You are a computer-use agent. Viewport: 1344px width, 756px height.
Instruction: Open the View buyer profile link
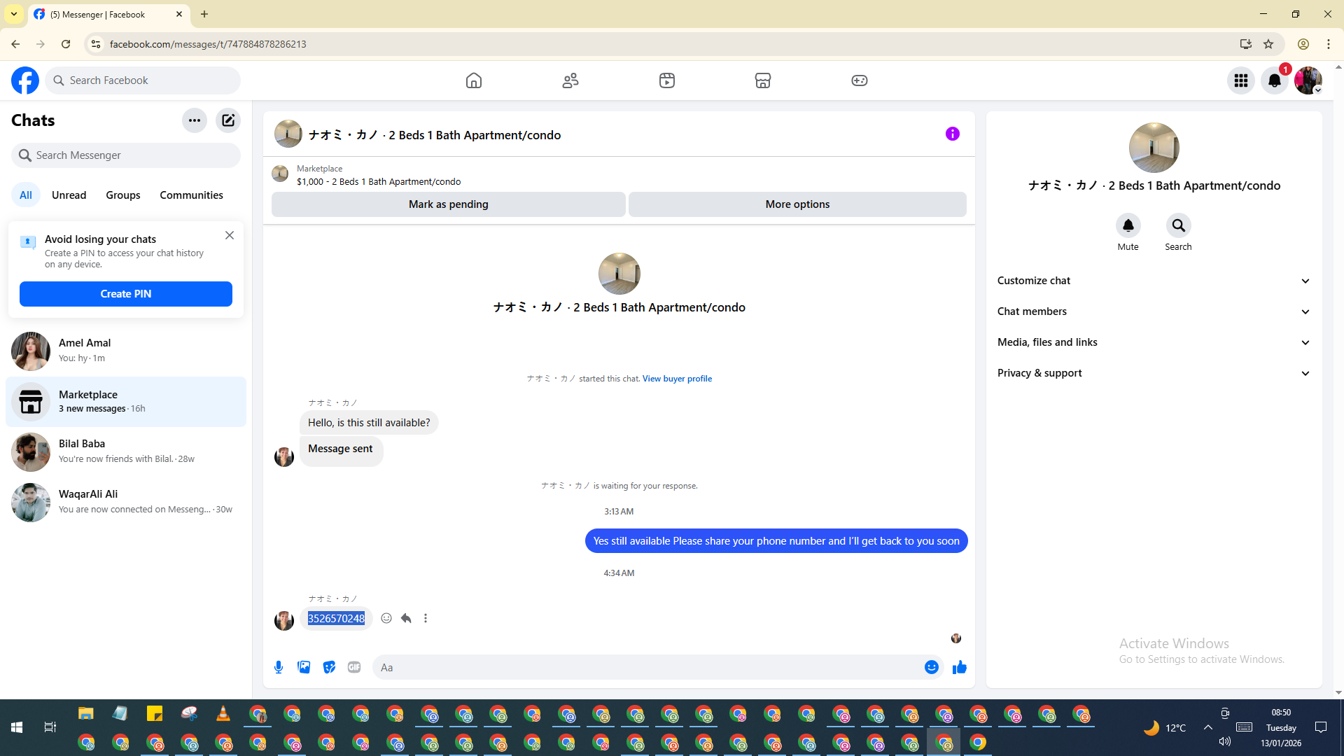pyautogui.click(x=677, y=379)
